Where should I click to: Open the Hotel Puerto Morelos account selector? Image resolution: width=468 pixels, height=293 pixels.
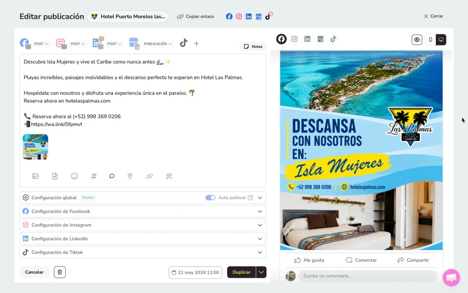pos(128,16)
